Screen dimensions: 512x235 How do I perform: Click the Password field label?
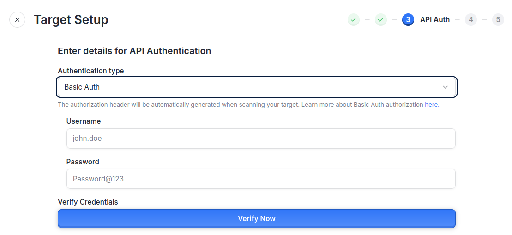tap(83, 162)
